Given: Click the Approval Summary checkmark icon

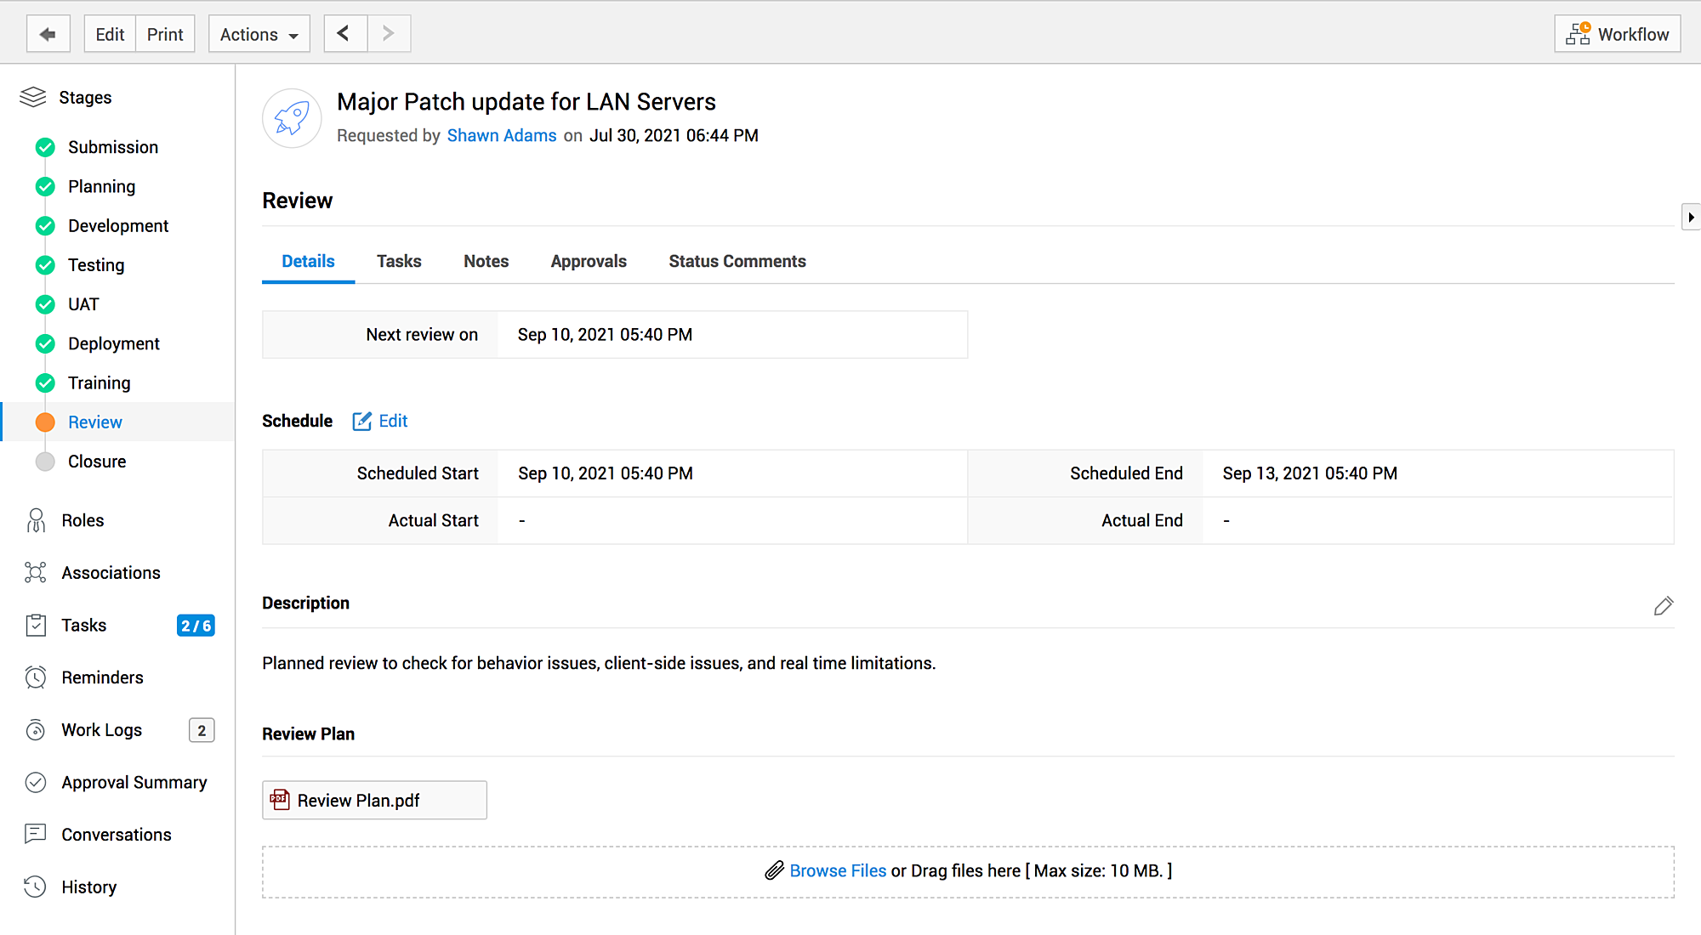Looking at the screenshot, I should [36, 782].
